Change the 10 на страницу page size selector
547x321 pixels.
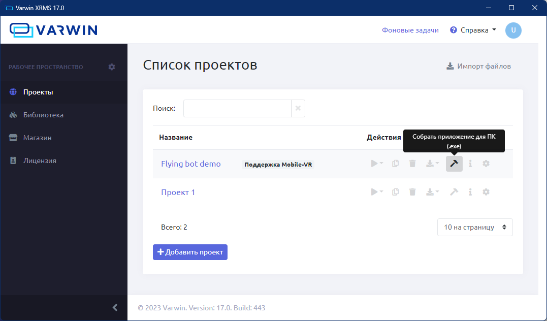[475, 227]
